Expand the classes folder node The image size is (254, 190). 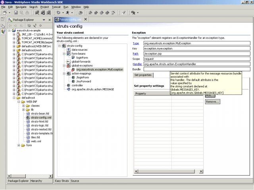pos(23,106)
